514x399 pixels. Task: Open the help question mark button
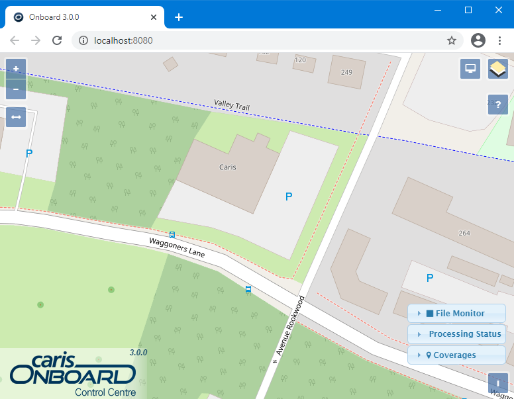pos(497,105)
